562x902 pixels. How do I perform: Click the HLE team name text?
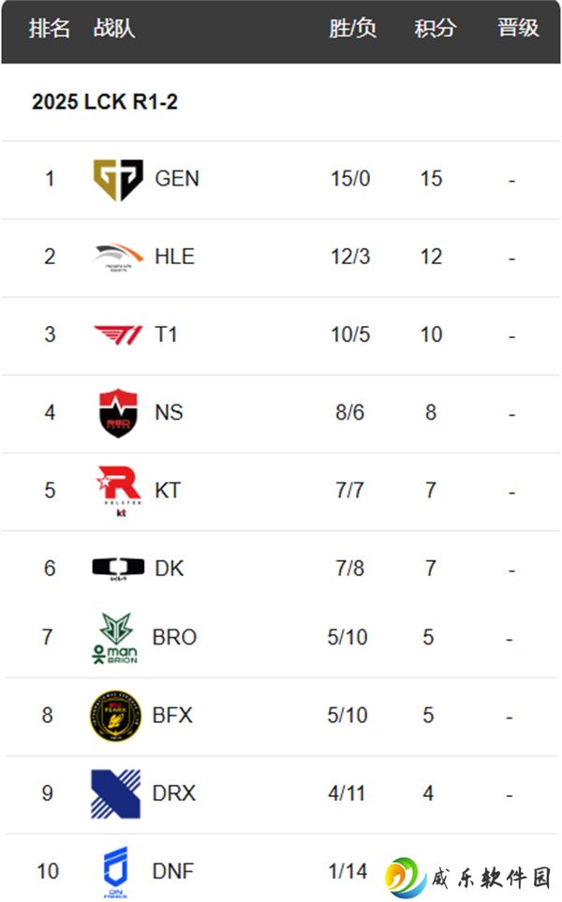[x=175, y=257]
